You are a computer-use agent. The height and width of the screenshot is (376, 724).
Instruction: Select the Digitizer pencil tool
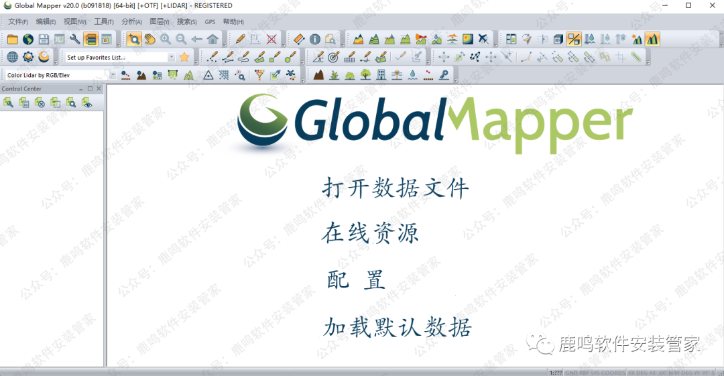pyautogui.click(x=241, y=40)
